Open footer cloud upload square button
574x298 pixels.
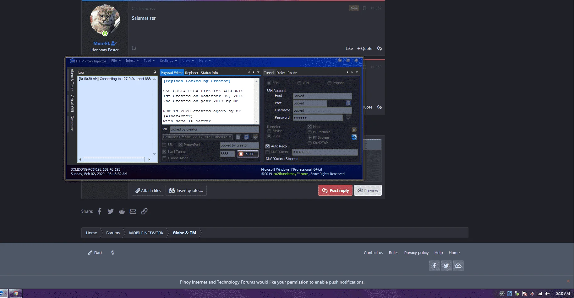coord(458,266)
